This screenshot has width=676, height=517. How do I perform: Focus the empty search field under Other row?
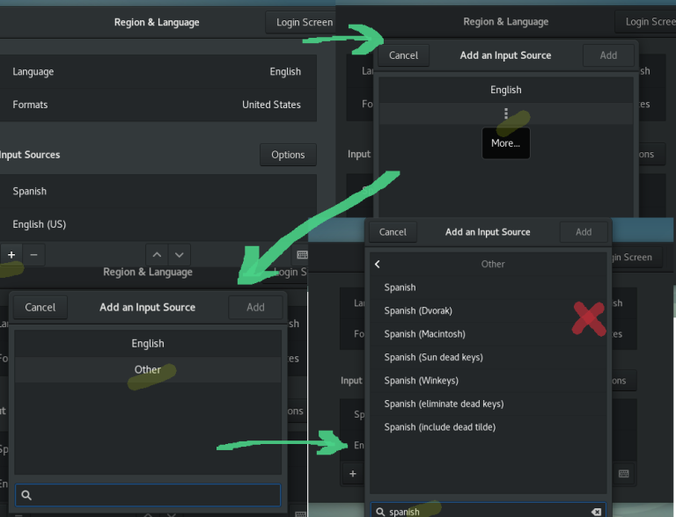(x=148, y=495)
